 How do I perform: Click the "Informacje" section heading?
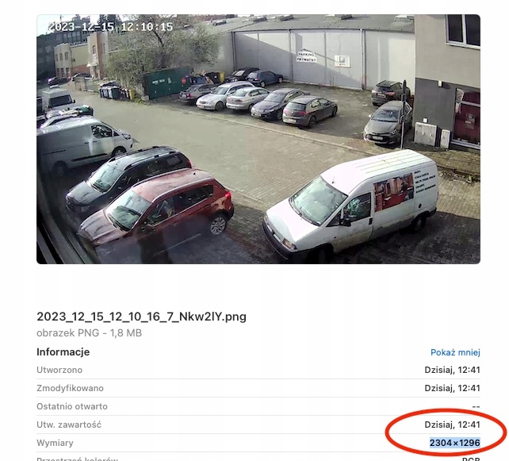click(63, 352)
